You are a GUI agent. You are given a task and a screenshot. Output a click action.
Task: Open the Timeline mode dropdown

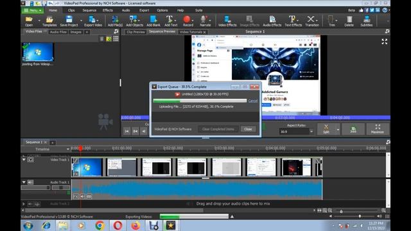(68, 149)
